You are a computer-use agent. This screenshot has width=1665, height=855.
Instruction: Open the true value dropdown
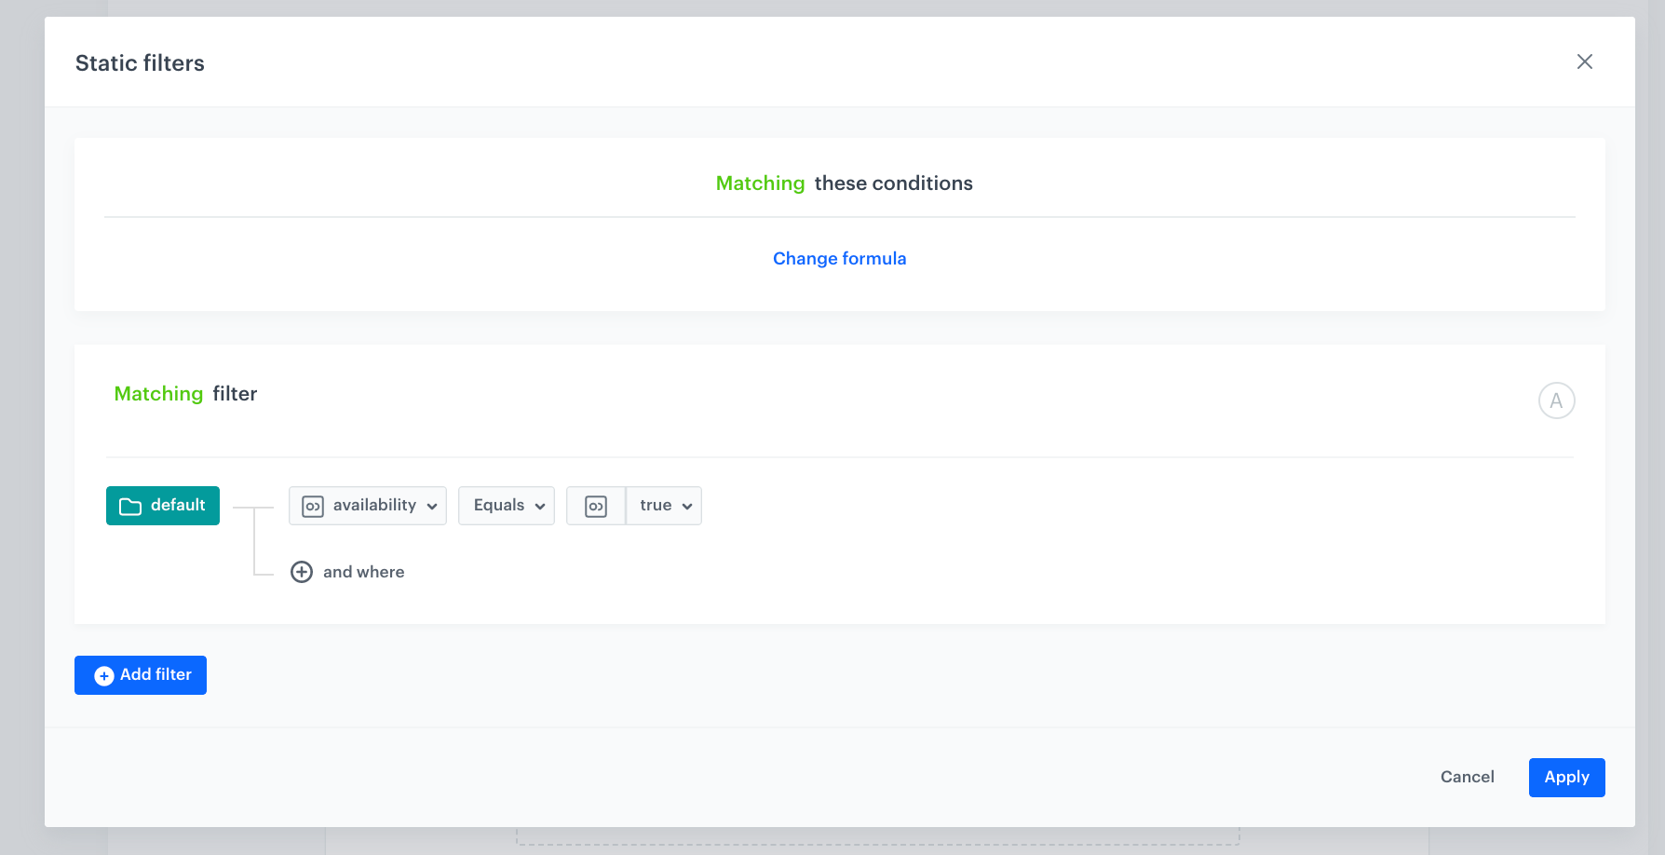click(x=662, y=505)
